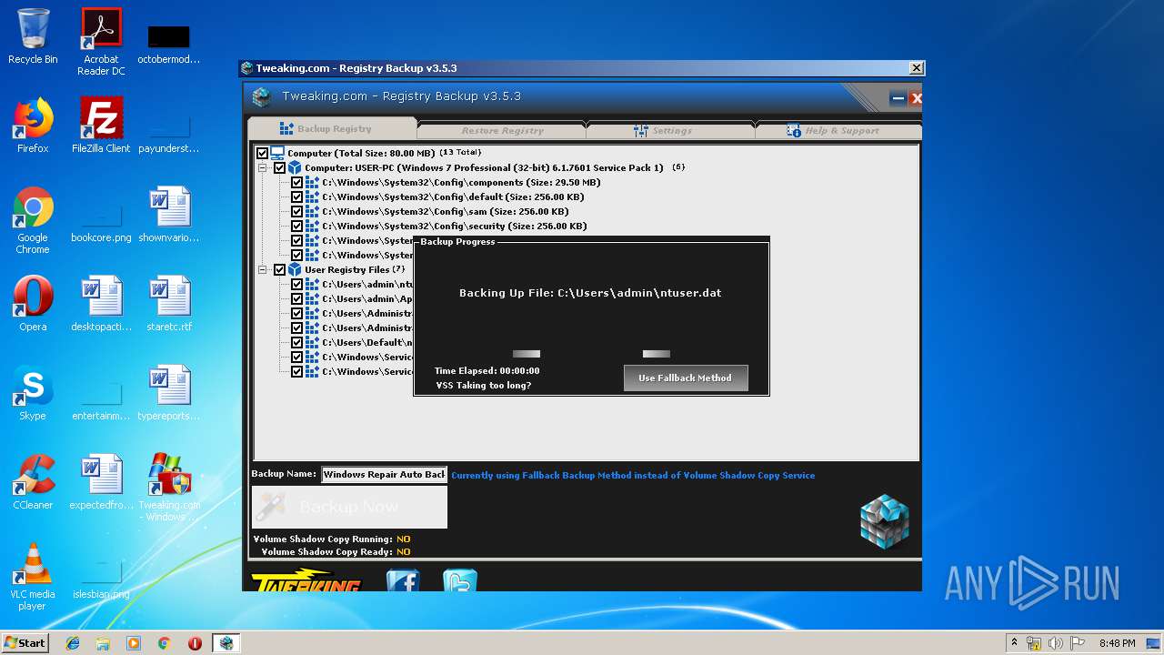Click Internet Explorer icon in taskbar

[x=73, y=643]
